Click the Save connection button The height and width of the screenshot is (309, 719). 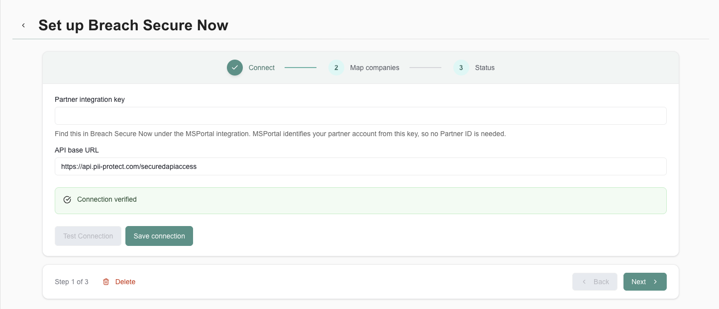tap(159, 236)
